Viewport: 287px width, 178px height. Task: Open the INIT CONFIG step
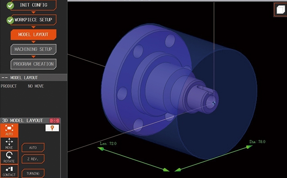tap(34, 5)
